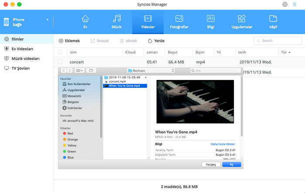Click the Vazgeç cancel button
305x193 pixels.
tap(211, 164)
